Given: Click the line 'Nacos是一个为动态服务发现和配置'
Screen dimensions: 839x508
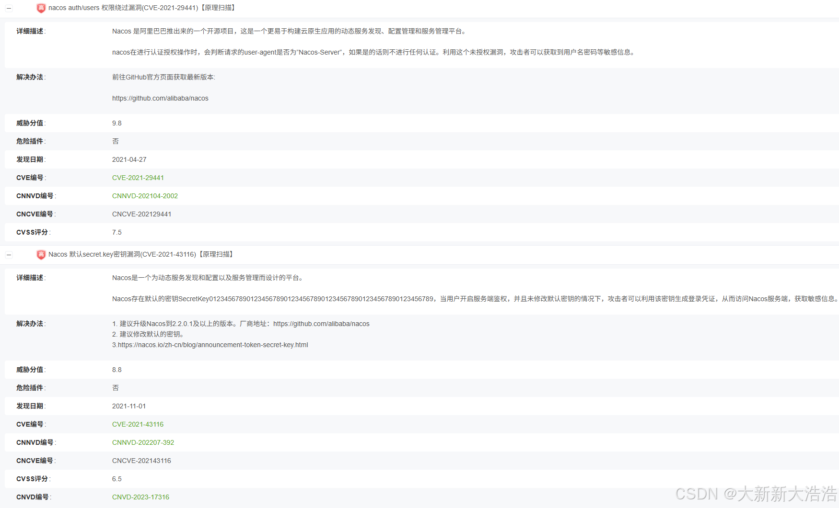Looking at the screenshot, I should pyautogui.click(x=208, y=278).
